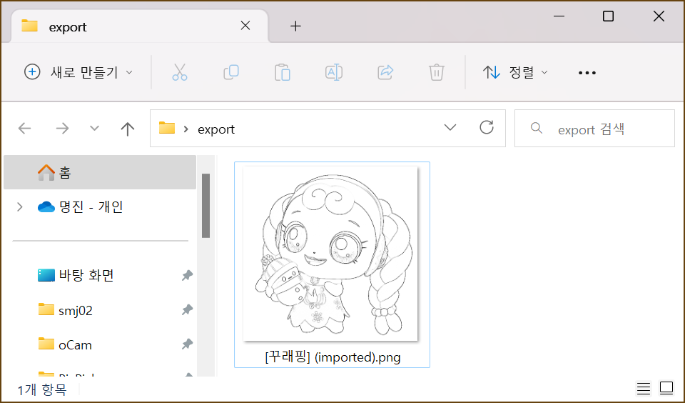
Task: Minimize the File Explorer window
Action: tap(559, 16)
